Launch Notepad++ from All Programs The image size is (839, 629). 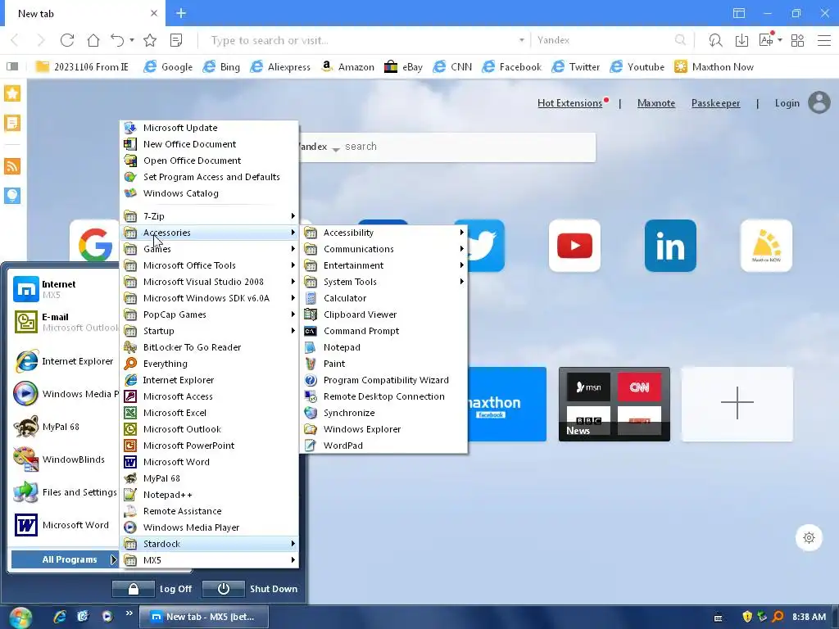[x=209, y=495]
